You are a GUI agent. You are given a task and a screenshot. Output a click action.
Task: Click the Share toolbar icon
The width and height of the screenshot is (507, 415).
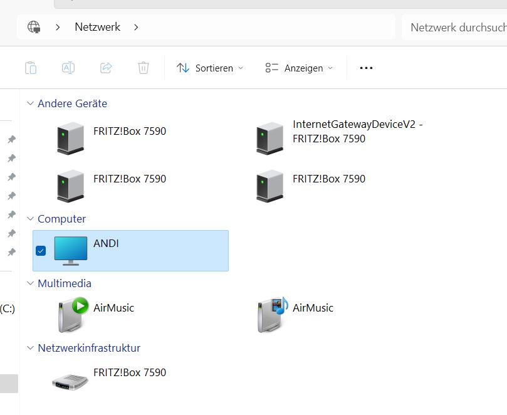[x=107, y=68]
